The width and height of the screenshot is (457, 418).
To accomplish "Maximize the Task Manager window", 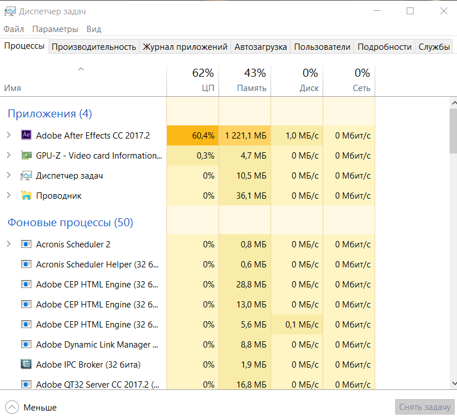I will (410, 11).
